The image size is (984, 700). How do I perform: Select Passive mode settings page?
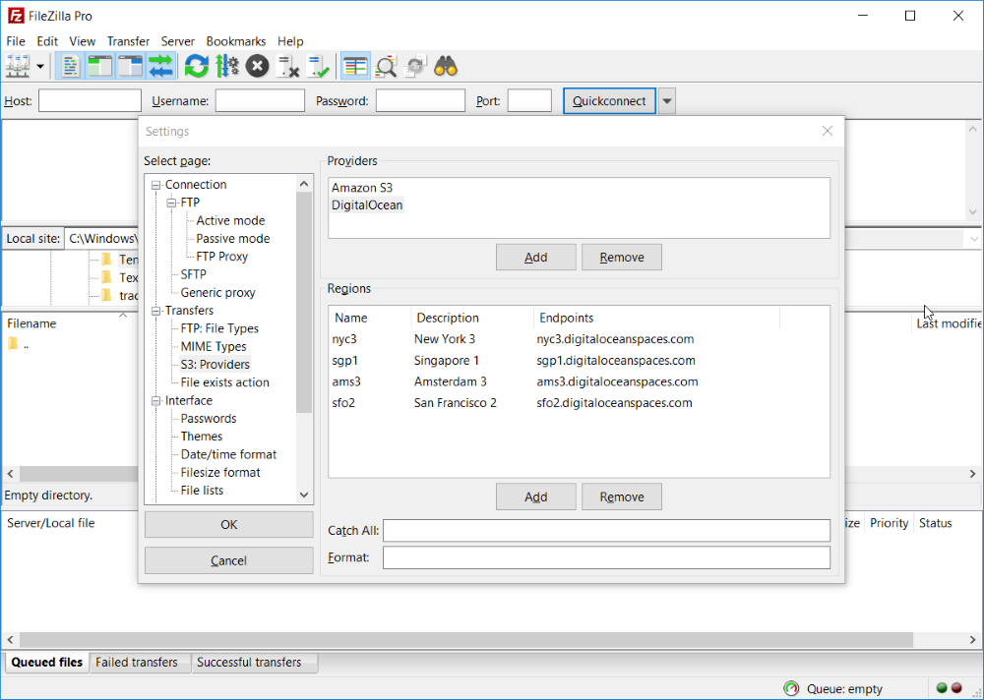point(233,239)
